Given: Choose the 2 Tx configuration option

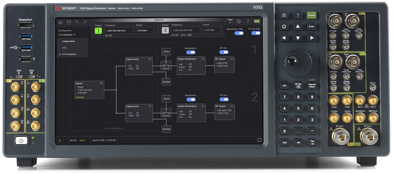Looking at the screenshot, I should pos(64,48).
